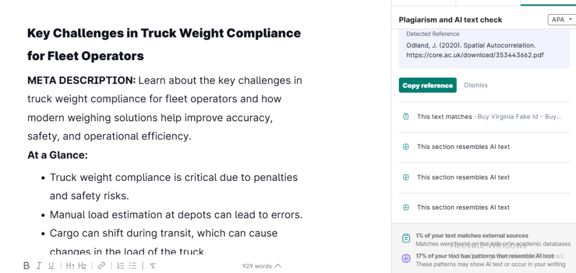Open the core.ac.uk reference URL
The height and width of the screenshot is (273, 576).
[x=475, y=55]
